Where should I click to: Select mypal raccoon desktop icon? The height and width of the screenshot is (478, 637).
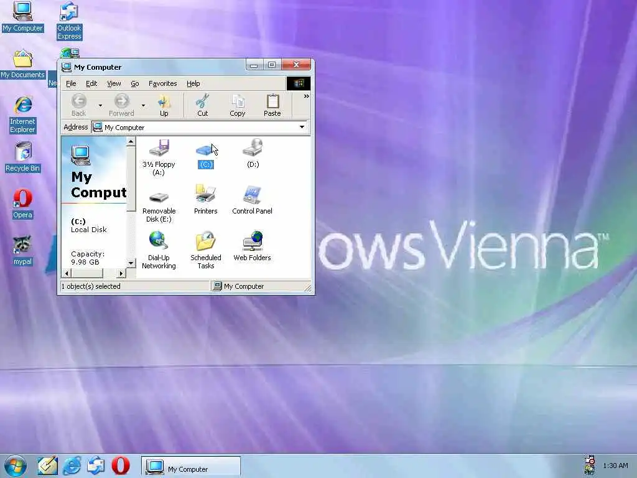coord(22,251)
